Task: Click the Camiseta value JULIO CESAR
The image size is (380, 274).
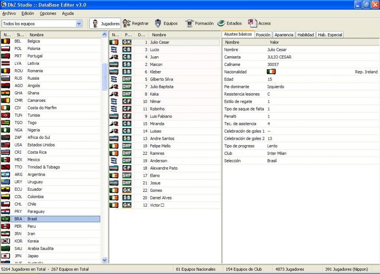Action: tap(279, 57)
